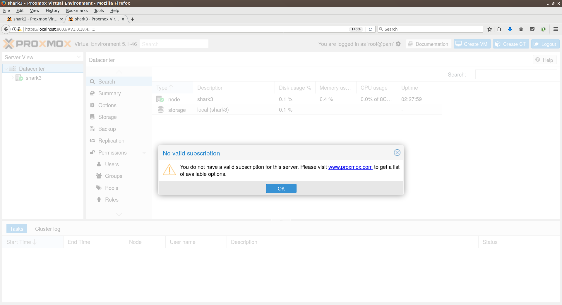Viewport: 562px width, 305px height.
Task: Click the 140% zoom indicator
Action: (x=356, y=29)
